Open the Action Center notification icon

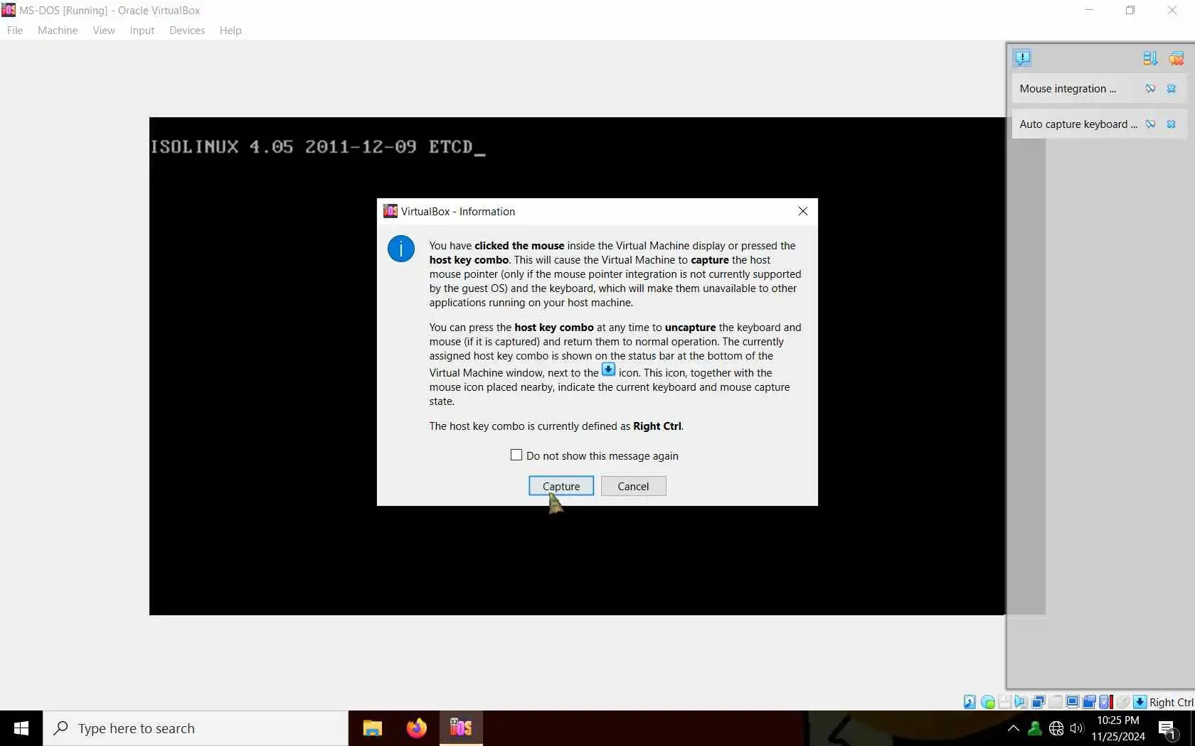point(1167,728)
